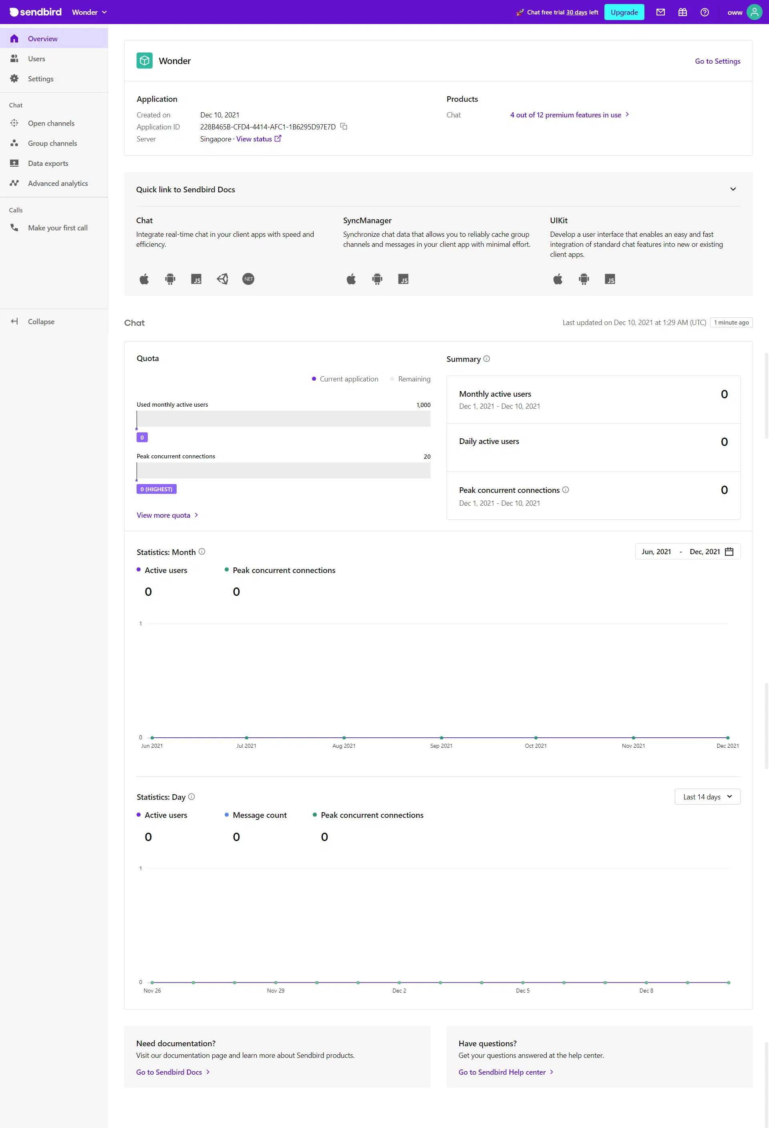Open Chat Unity docs icon
Screen dimensions: 769x1128
click(222, 279)
